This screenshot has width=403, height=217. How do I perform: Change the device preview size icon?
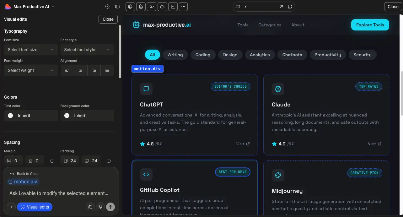click(x=238, y=7)
